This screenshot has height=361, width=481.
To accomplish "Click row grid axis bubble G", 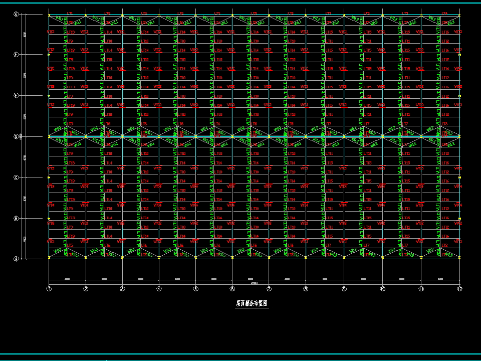I will (x=16, y=14).
